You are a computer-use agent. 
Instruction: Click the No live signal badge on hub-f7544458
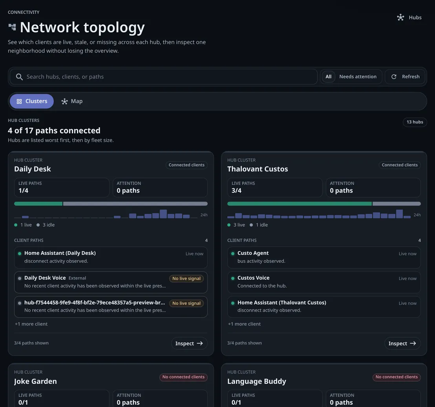tap(186, 303)
